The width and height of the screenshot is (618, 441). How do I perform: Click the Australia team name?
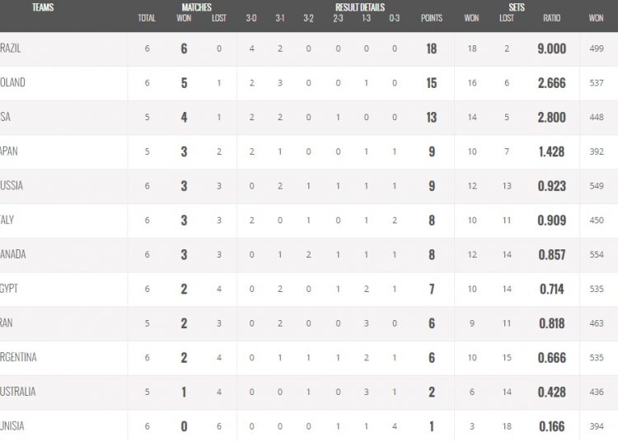[x=18, y=392]
